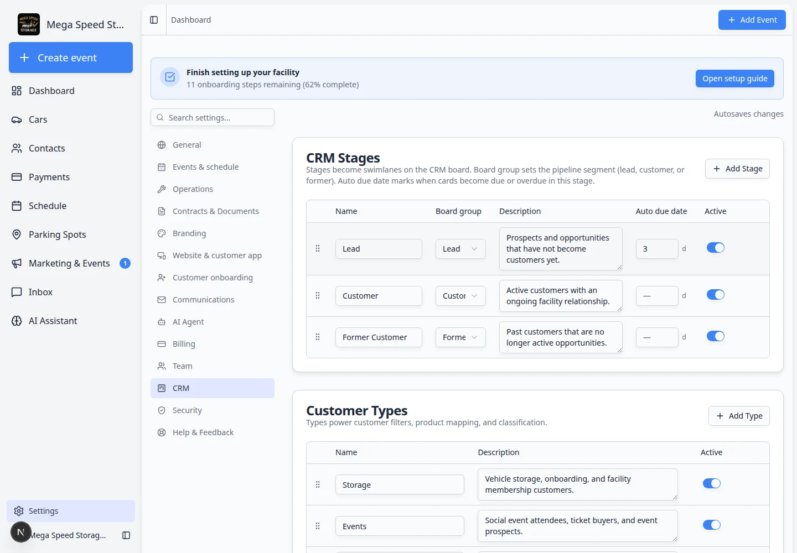Open Contracts & Documents settings
The height and width of the screenshot is (553, 797).
(x=213, y=211)
